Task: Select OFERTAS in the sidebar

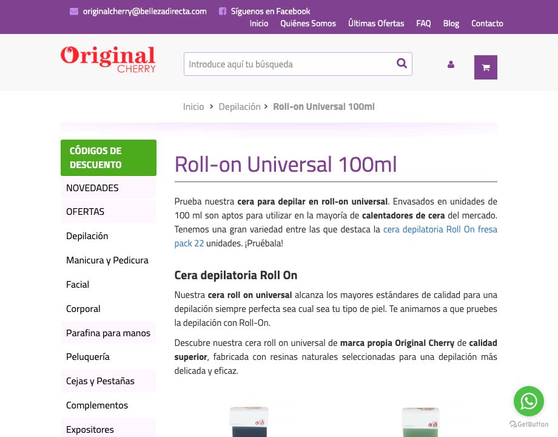Action: tap(109, 212)
